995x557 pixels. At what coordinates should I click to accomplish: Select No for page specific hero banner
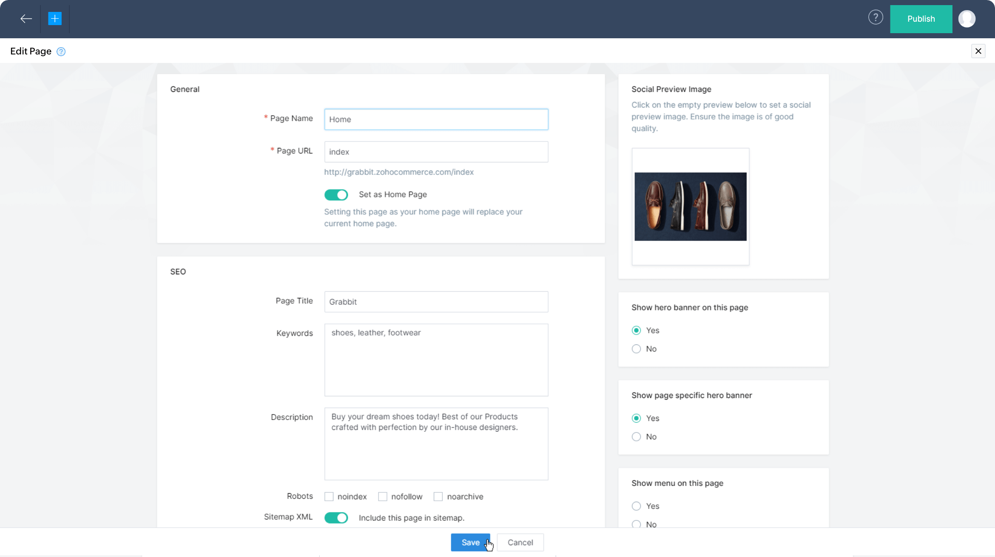point(636,437)
